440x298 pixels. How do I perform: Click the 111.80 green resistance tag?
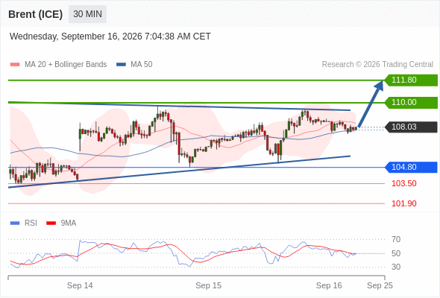[411, 80]
